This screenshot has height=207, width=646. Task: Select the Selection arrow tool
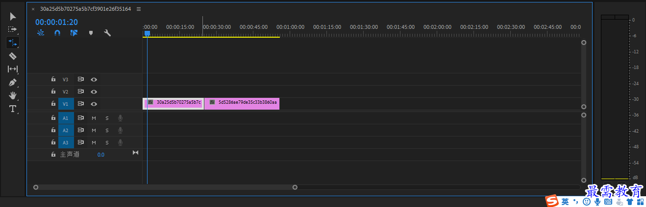click(13, 17)
